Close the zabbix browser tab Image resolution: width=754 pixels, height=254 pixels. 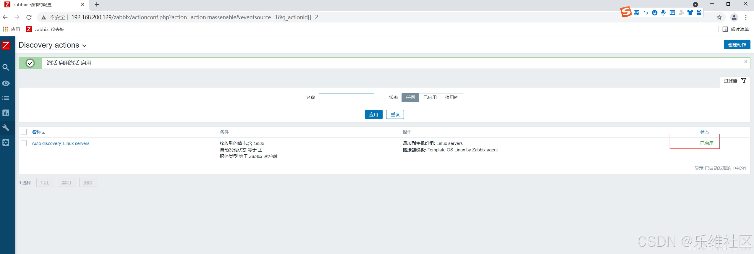[83, 4]
